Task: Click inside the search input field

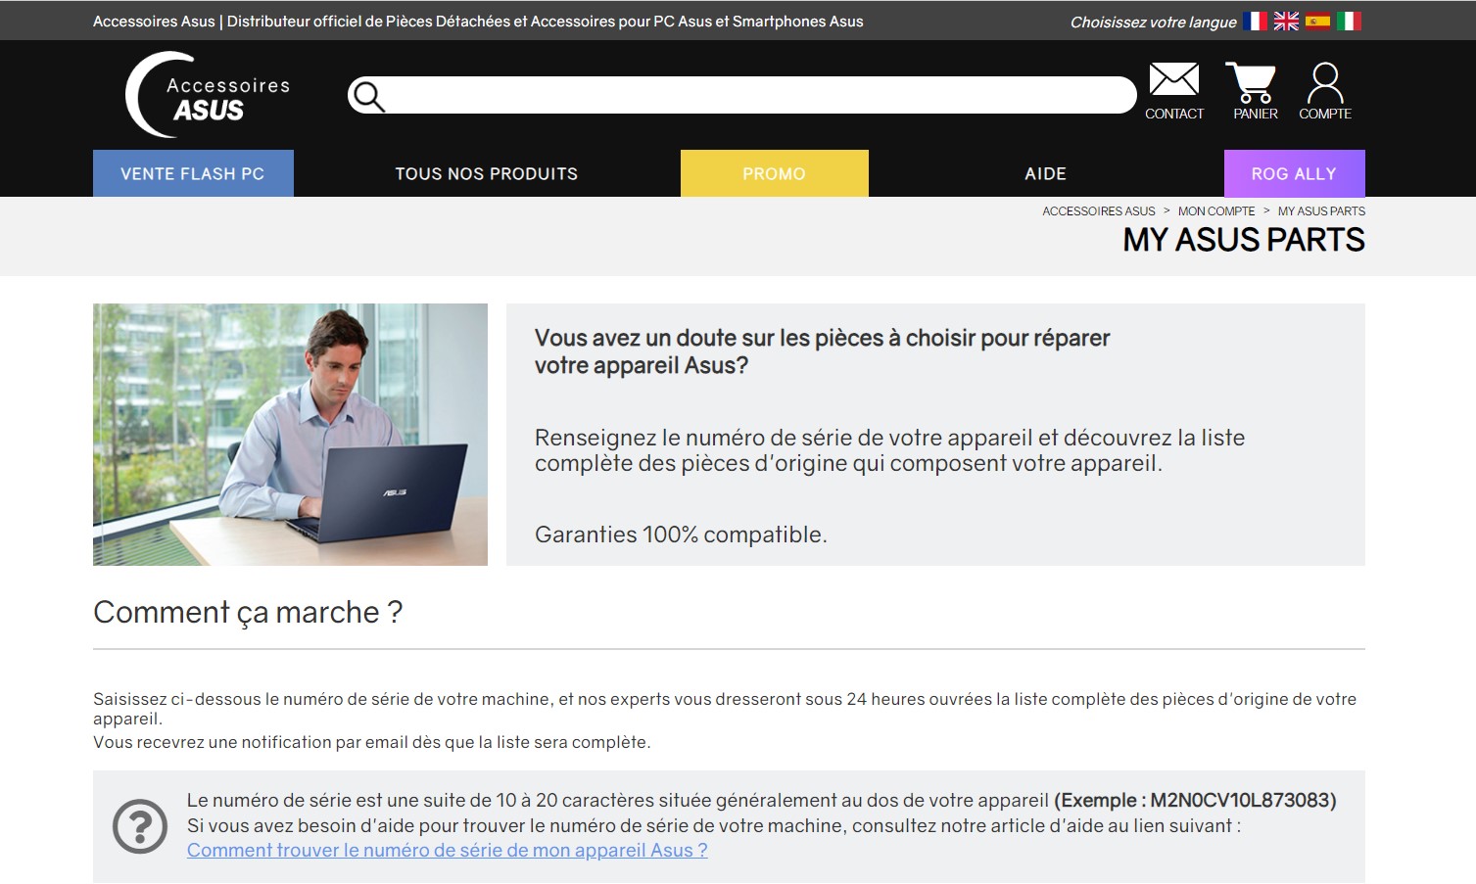Action: click(759, 95)
